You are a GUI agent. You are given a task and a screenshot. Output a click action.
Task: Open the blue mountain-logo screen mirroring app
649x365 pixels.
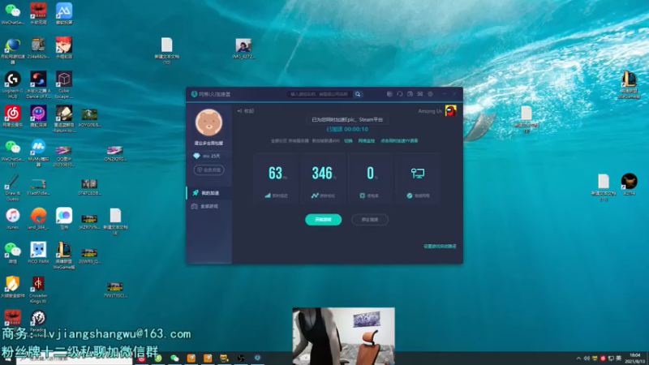(64, 14)
